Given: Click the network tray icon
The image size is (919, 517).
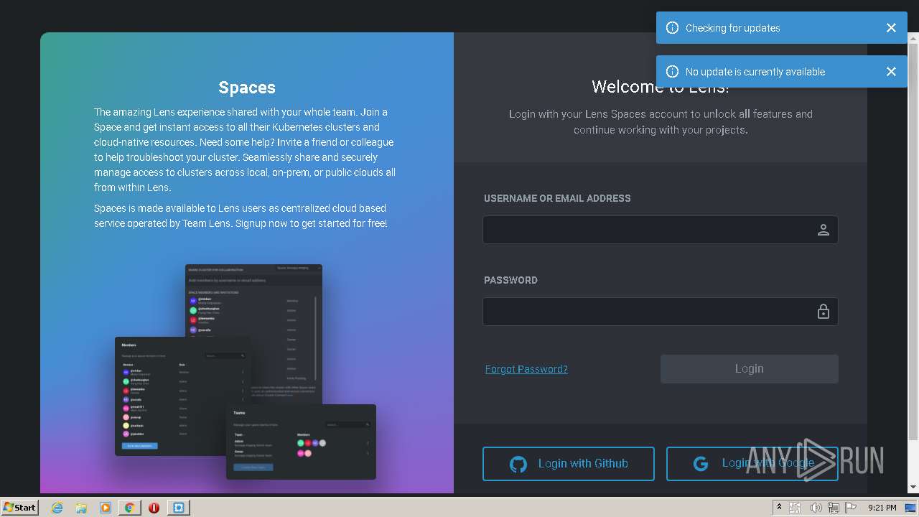Looking at the screenshot, I should click(x=833, y=508).
